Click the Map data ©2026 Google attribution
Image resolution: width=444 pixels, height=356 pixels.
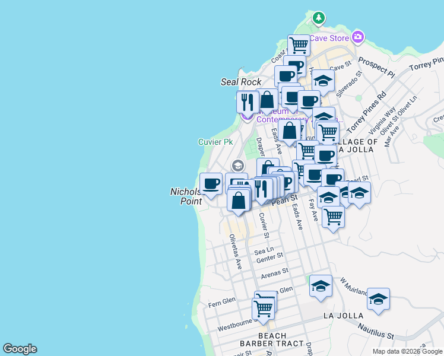(x=407, y=351)
